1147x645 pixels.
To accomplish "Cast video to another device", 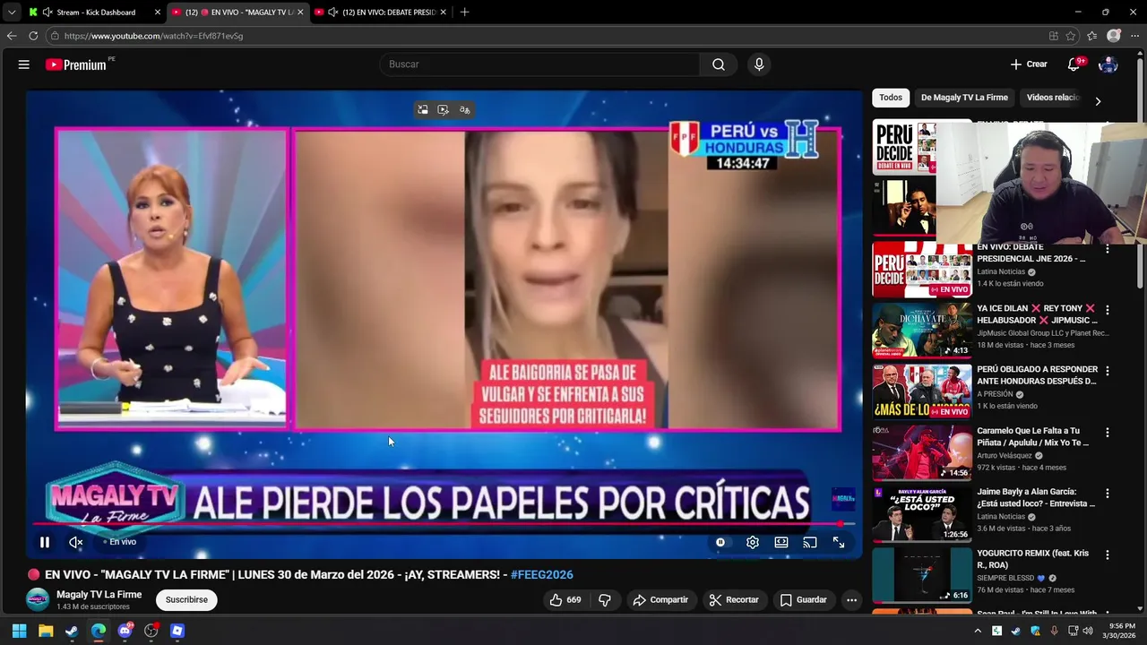I will pos(810,542).
